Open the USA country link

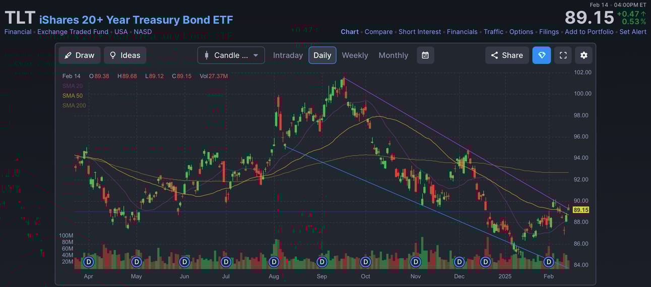121,32
